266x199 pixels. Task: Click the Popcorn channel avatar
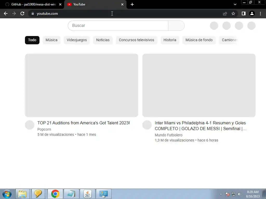coord(30,125)
